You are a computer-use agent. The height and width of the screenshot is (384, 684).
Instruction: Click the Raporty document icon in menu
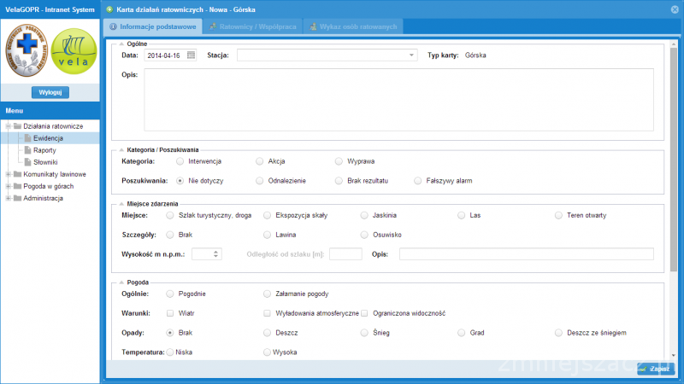27,150
